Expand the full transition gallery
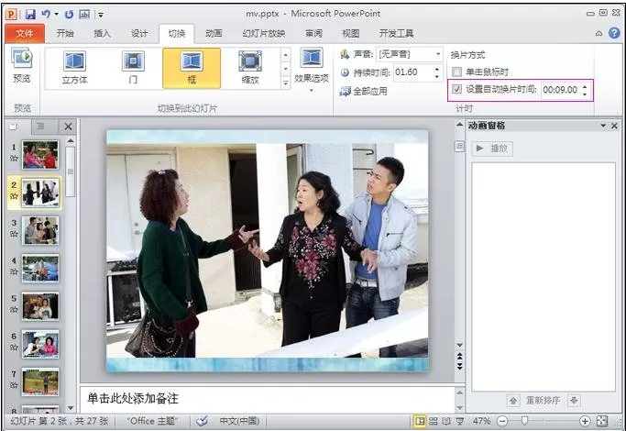Image resolution: width=626 pixels, height=431 pixels. (285, 83)
